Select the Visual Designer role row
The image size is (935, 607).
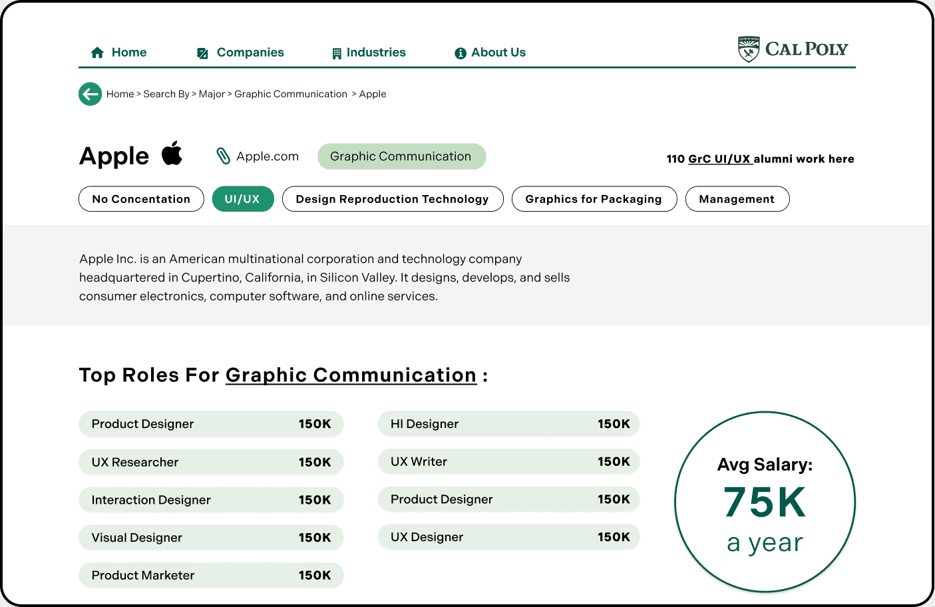211,538
